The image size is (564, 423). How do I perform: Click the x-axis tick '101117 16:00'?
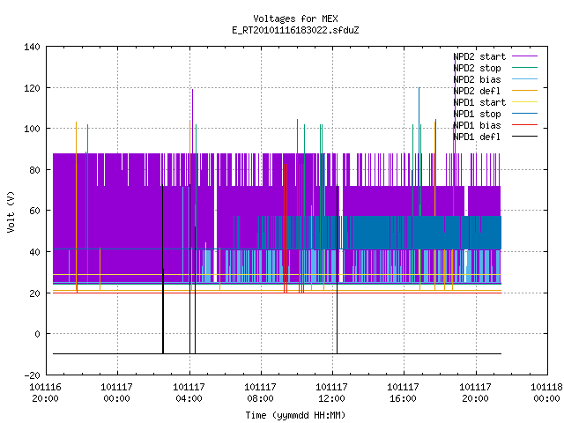point(404,393)
